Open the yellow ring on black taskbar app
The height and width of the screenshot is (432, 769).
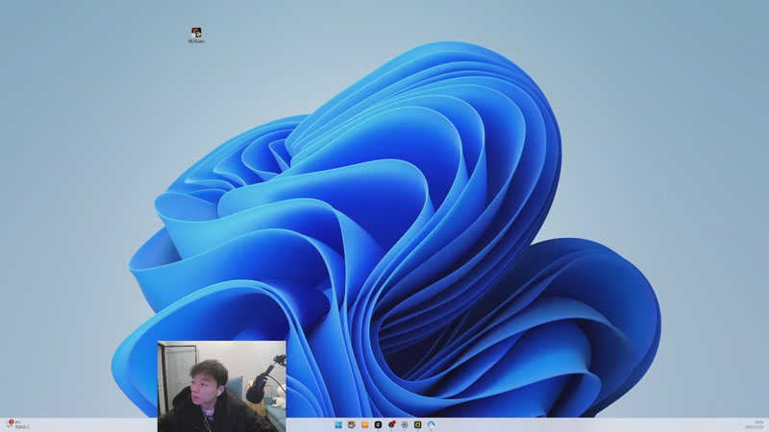pos(418,424)
